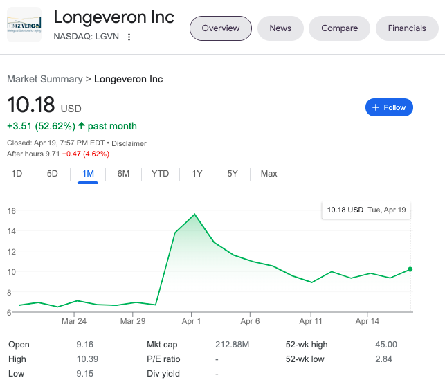Screen dimensions: 445x389
Task: Click the Div yield label
Action: click(x=163, y=373)
